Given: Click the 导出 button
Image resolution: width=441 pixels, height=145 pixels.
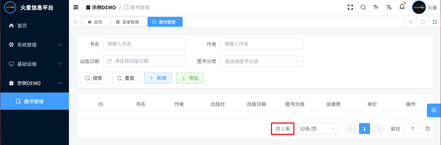Looking at the screenshot, I should (x=190, y=78).
